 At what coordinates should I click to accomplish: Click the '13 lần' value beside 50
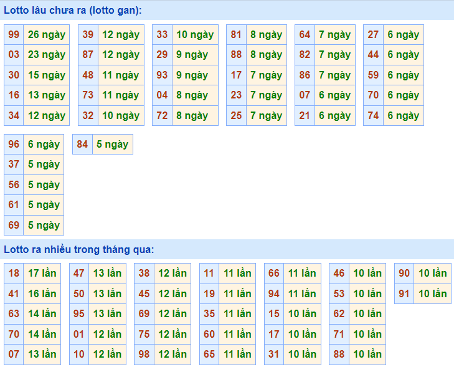(x=107, y=293)
